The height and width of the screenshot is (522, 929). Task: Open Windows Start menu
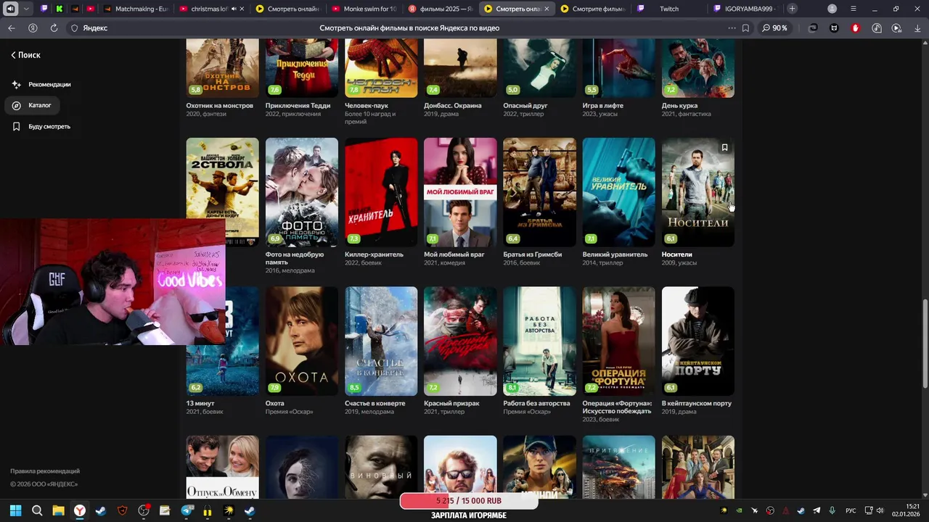[x=15, y=510]
